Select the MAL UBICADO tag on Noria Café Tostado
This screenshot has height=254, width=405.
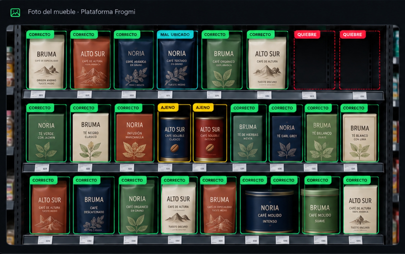click(x=175, y=34)
